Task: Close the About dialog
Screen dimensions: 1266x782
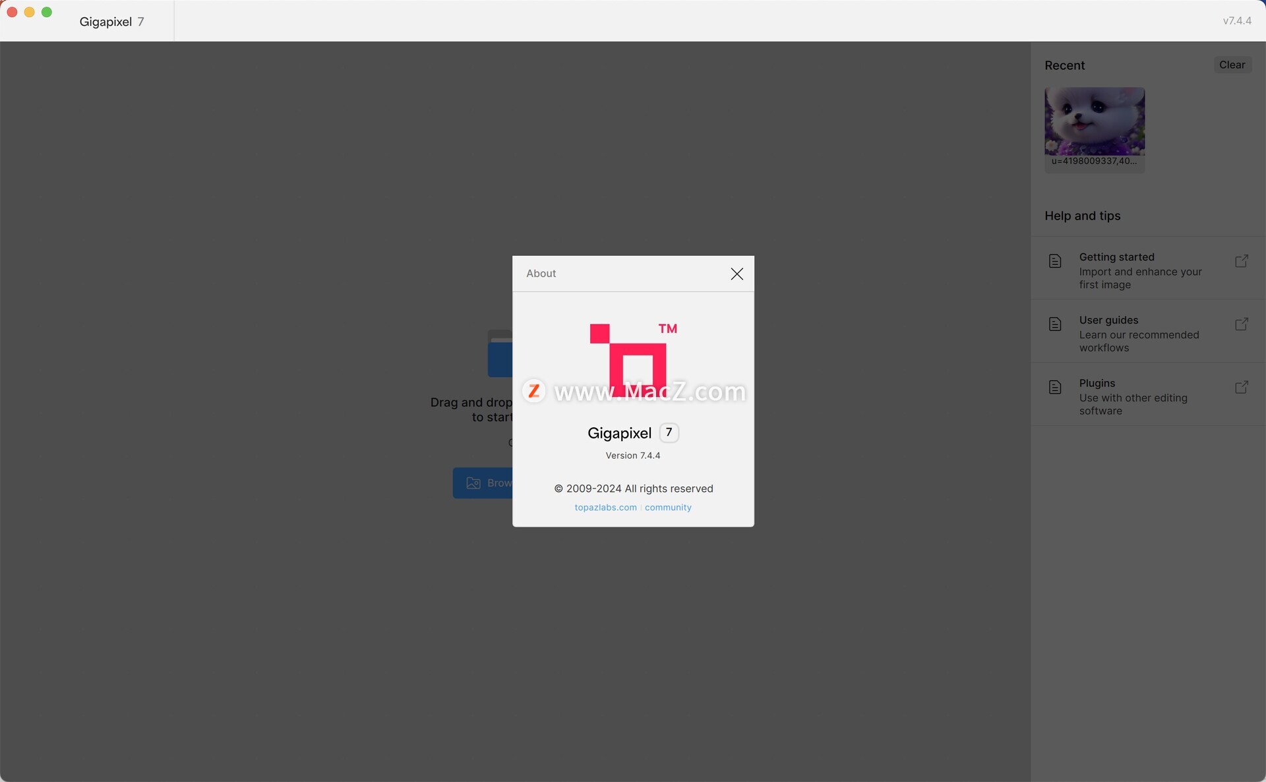Action: coord(737,274)
